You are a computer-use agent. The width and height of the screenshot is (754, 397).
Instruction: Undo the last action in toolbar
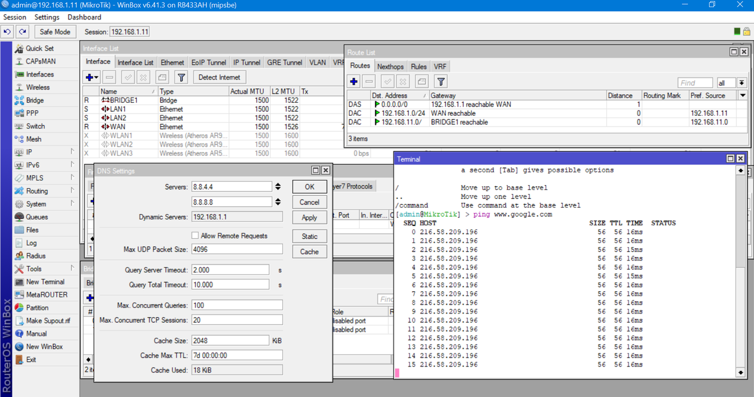tap(8, 32)
